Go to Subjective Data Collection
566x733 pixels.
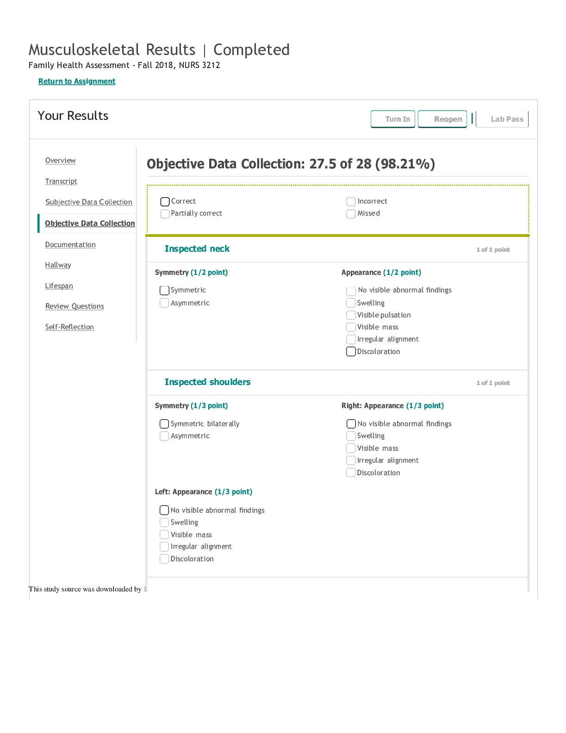tap(89, 202)
